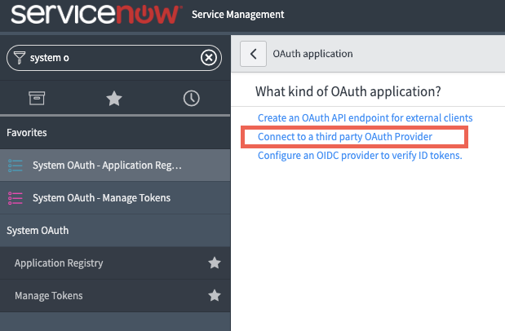Screen dimensions: 505x331
Task: Click blue list icon beside Application Reg favorite
Action: point(16,165)
